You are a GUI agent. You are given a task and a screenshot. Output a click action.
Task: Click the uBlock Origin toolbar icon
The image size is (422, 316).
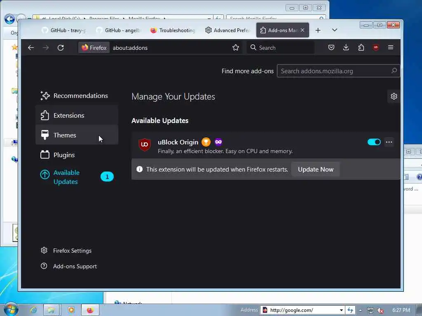click(x=376, y=48)
